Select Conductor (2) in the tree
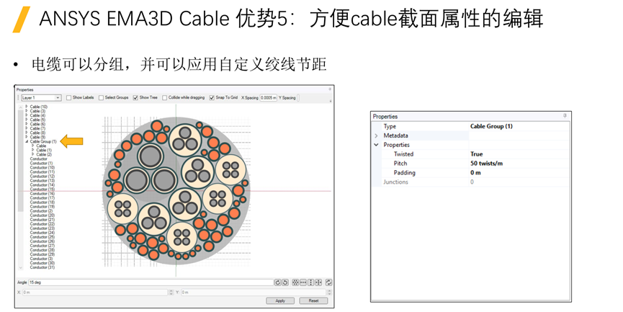Viewport: 623px width, 312px height. [41, 210]
